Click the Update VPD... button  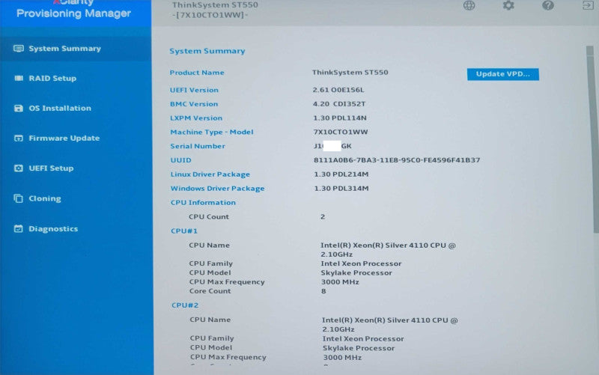(502, 74)
